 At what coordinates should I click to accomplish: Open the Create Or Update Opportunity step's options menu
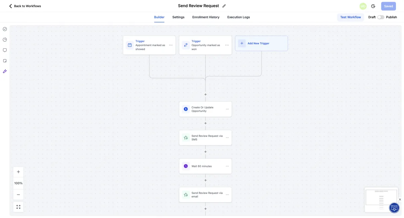tap(227, 109)
